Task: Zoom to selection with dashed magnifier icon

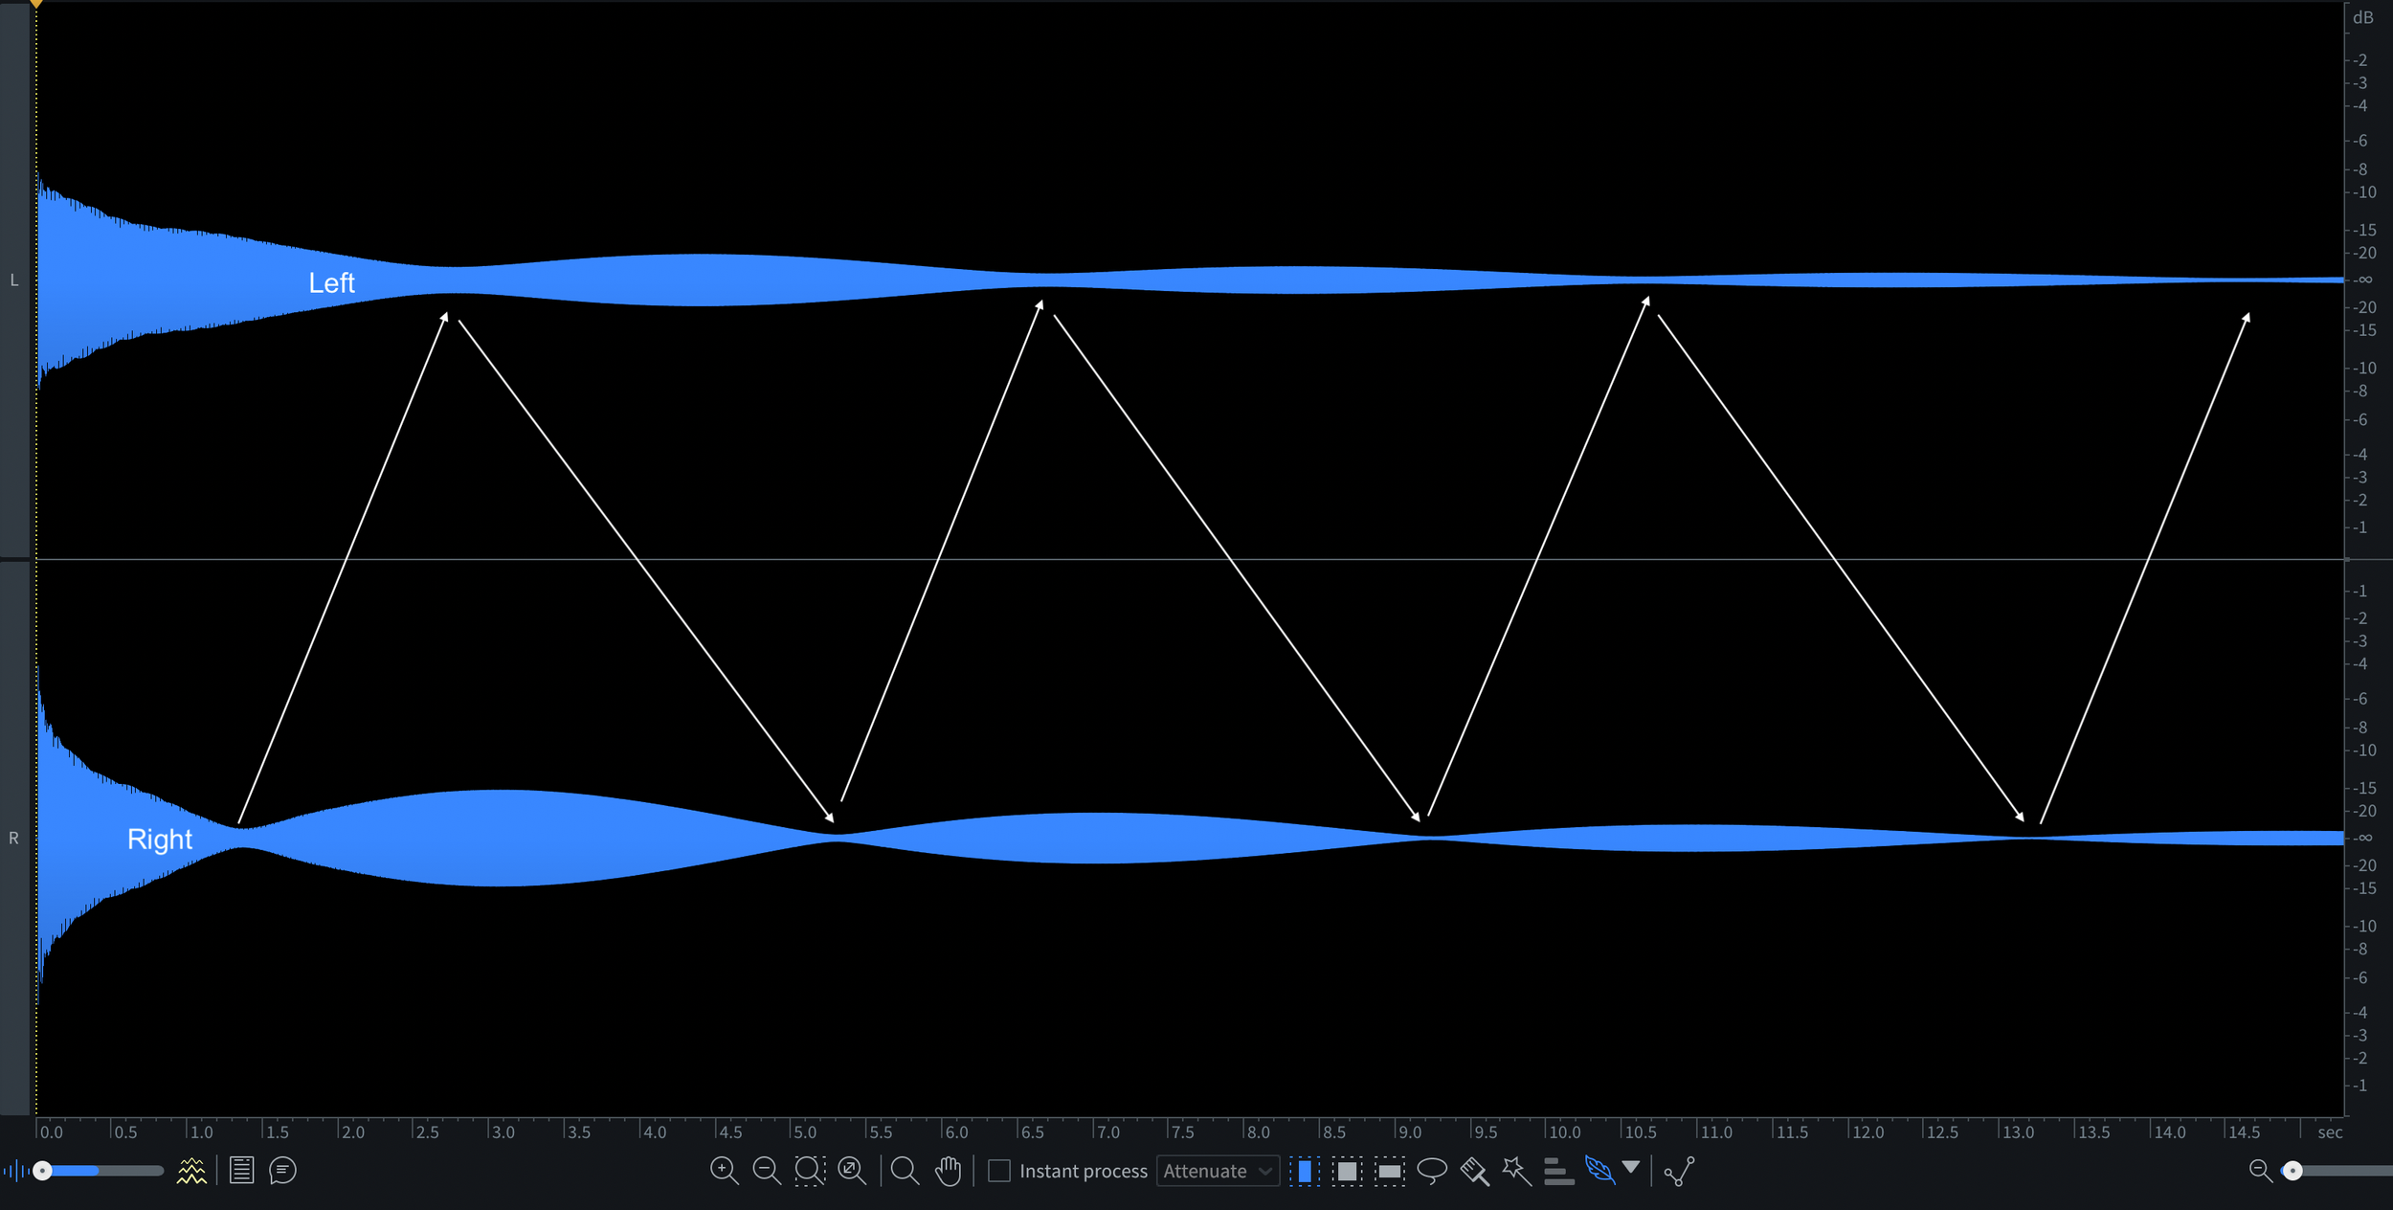Action: pyautogui.click(x=809, y=1170)
